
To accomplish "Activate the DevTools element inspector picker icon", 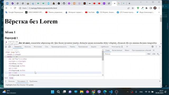I will 6,47.
